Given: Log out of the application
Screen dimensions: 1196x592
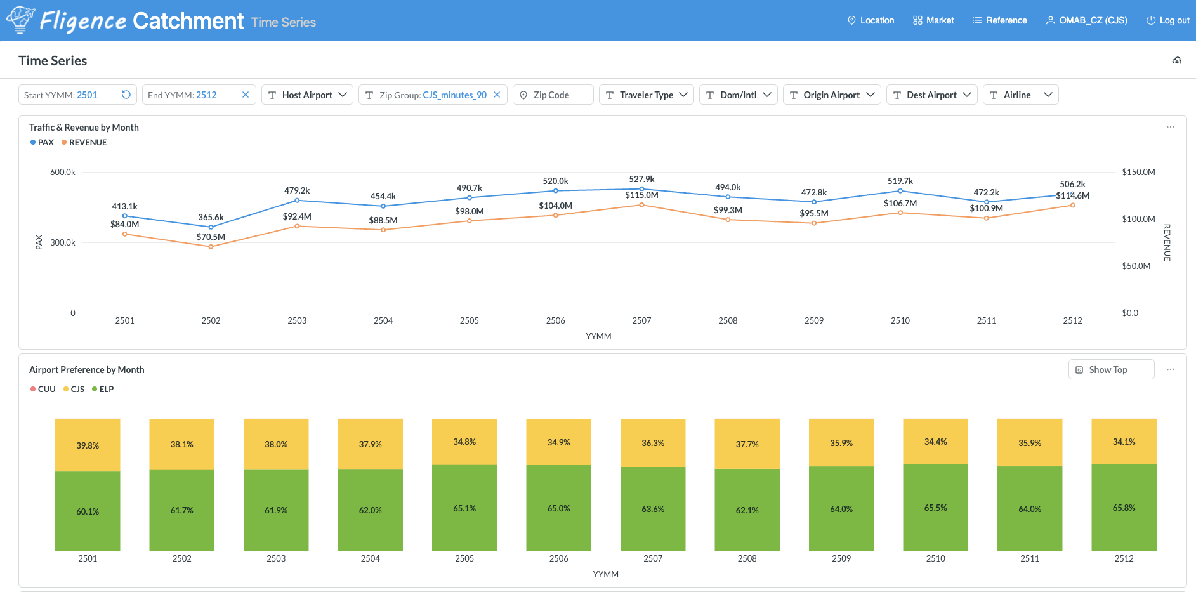Looking at the screenshot, I should click(x=1167, y=20).
